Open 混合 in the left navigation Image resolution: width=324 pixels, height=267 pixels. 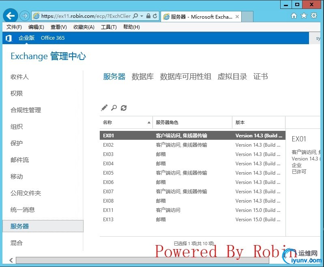click(x=17, y=243)
